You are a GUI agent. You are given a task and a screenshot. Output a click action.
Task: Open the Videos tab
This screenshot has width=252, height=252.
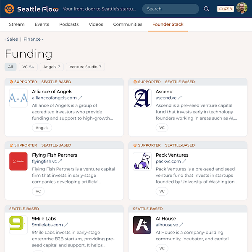pos(96,24)
